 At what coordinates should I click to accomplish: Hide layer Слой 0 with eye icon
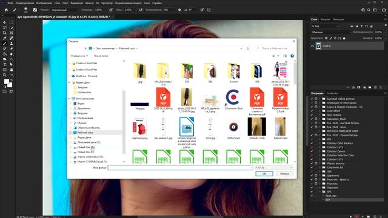[x=312, y=46]
